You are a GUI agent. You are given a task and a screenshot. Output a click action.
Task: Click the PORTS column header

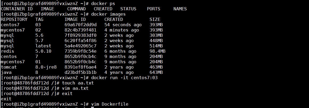[154, 9]
